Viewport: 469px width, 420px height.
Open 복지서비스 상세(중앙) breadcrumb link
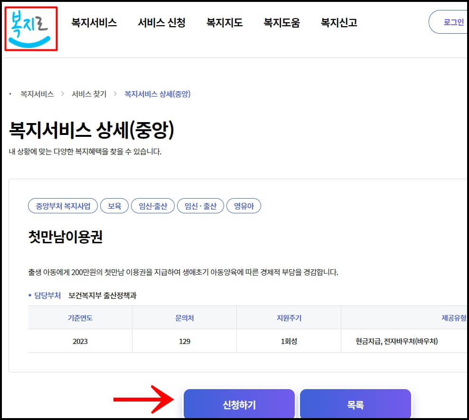(x=157, y=94)
